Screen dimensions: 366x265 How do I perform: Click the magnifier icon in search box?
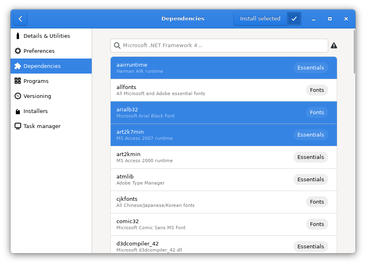[117, 46]
